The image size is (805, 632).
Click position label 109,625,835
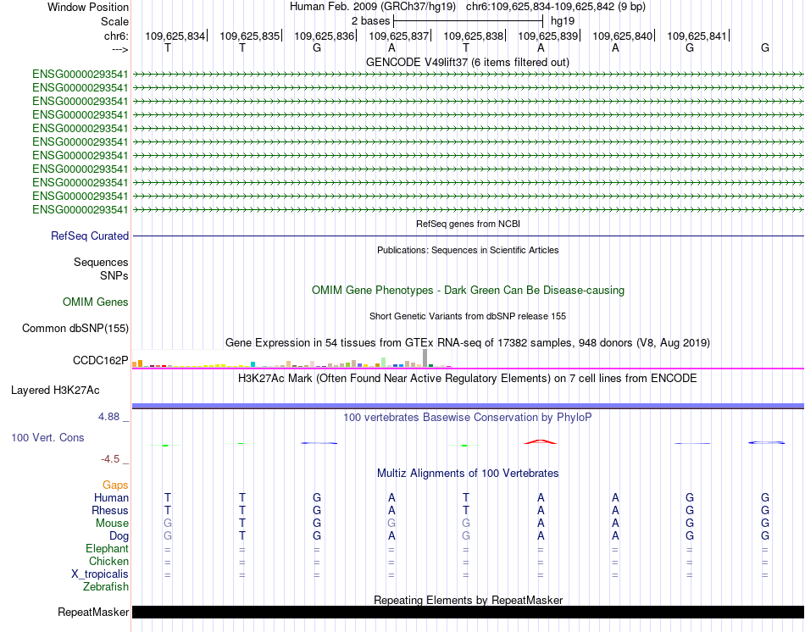(249, 36)
